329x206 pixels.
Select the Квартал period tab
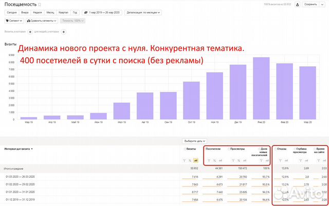point(63,13)
